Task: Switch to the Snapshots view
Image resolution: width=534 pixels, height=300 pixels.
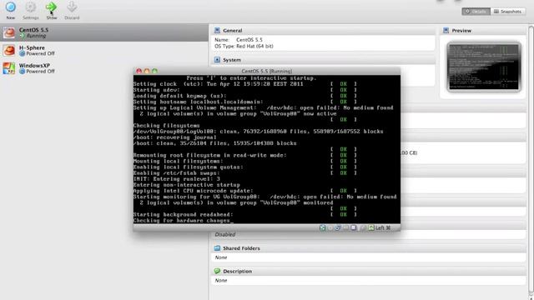Action: pos(508,12)
